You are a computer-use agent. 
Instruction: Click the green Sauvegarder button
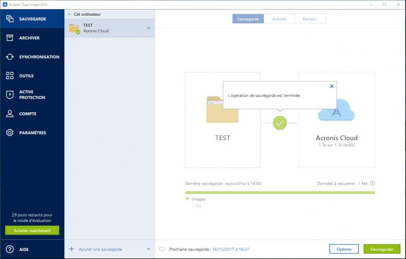coord(382,249)
